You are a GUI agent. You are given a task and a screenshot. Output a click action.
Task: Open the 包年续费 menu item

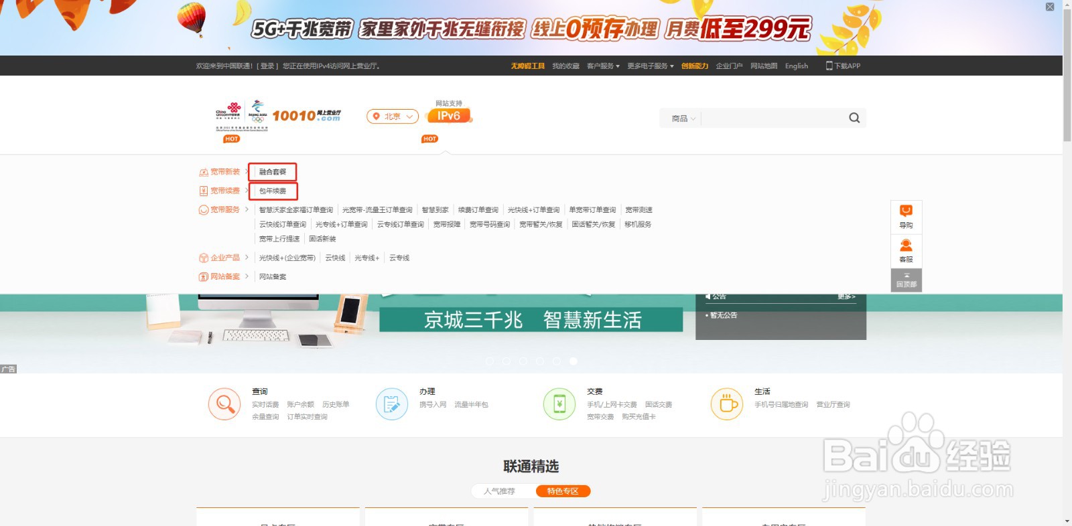coord(273,191)
